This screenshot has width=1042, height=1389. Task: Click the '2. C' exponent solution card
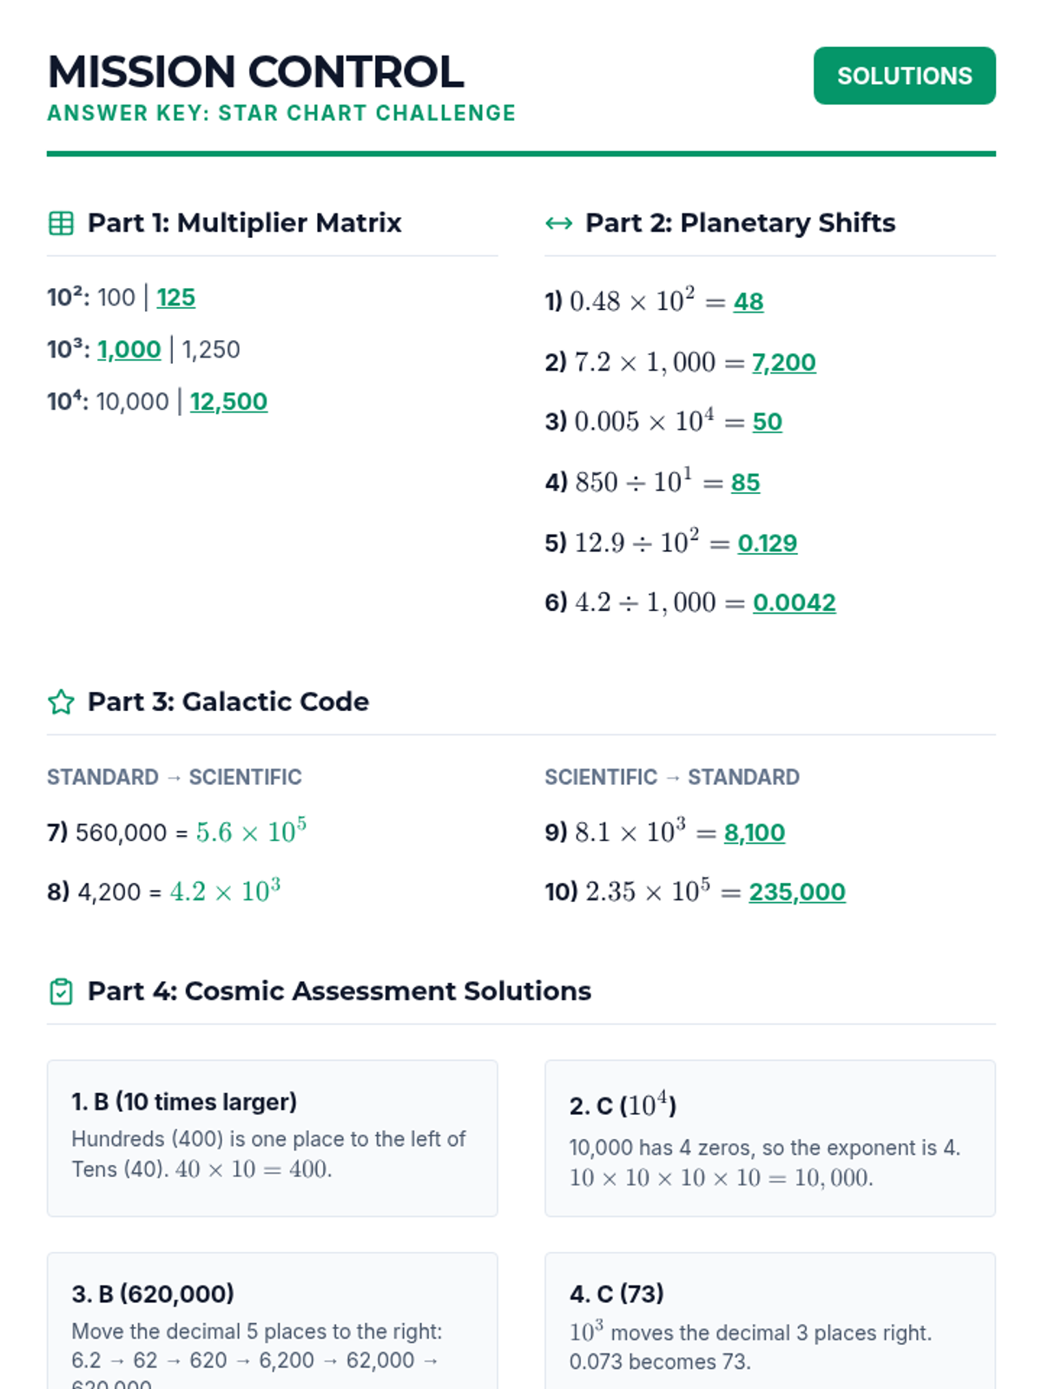point(769,1137)
